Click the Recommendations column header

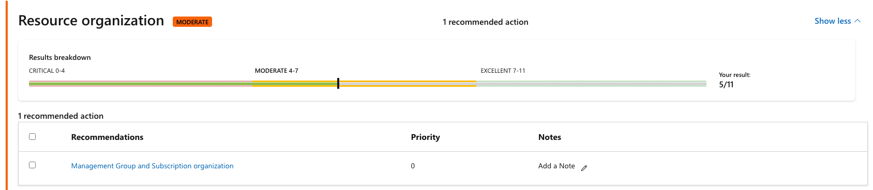click(x=107, y=137)
